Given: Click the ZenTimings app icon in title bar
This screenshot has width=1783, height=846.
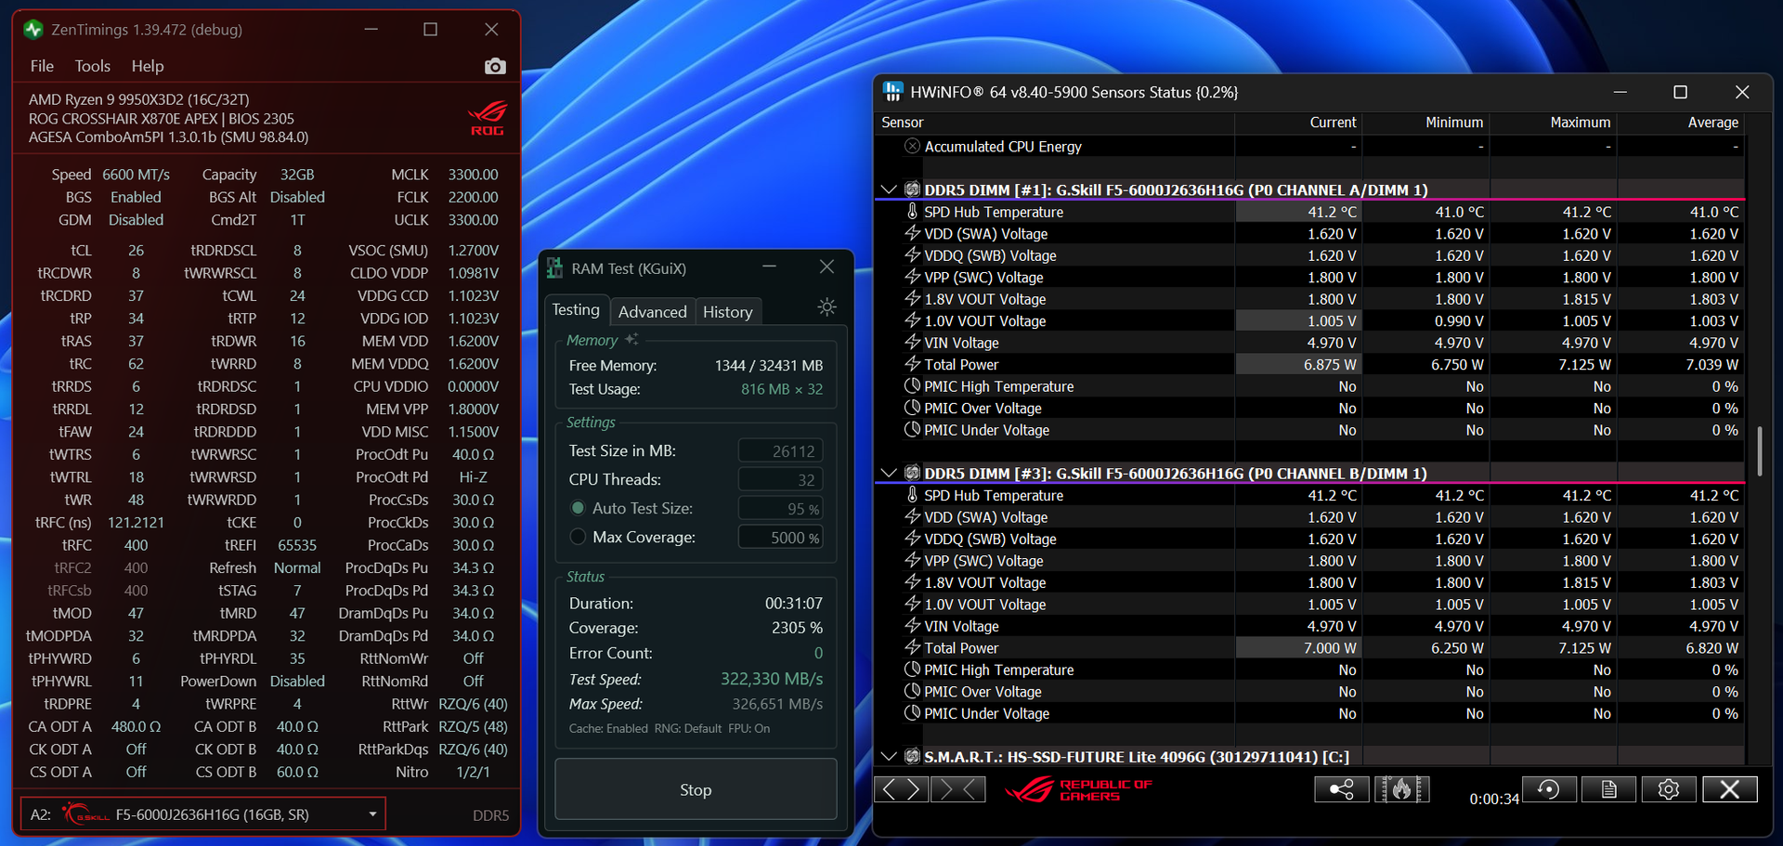Looking at the screenshot, I should pyautogui.click(x=33, y=30).
